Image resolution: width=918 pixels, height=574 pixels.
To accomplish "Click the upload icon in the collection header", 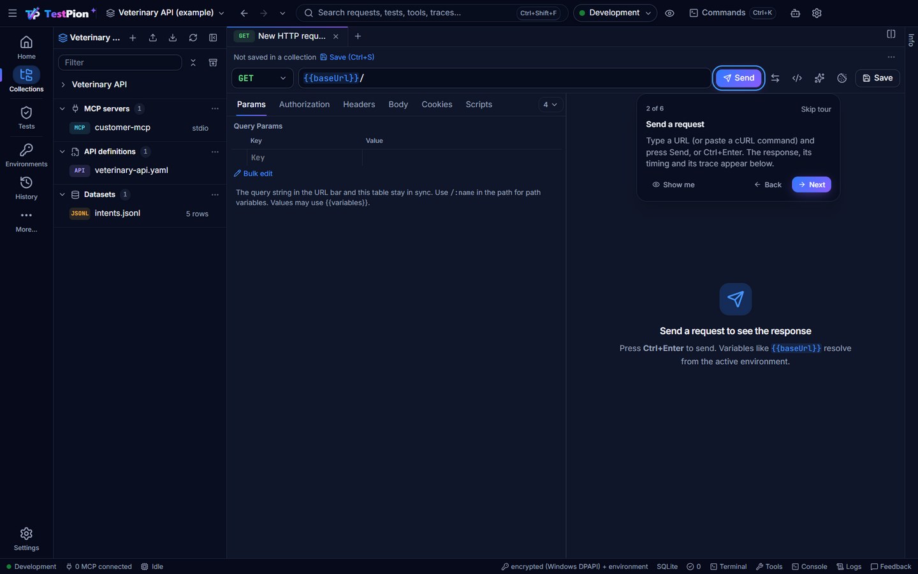I will 152,38.
